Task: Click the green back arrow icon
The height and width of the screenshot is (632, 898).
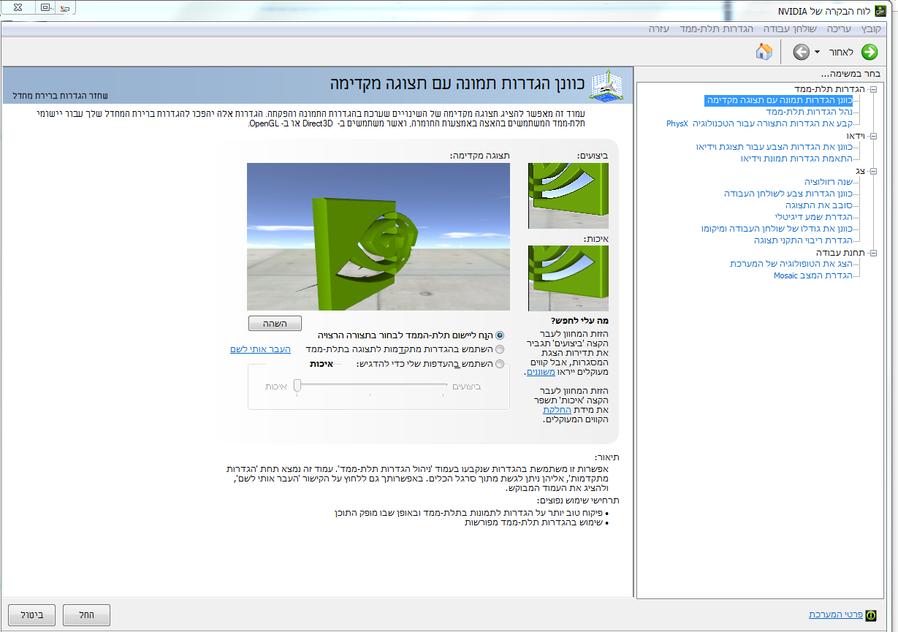Action: pos(870,52)
